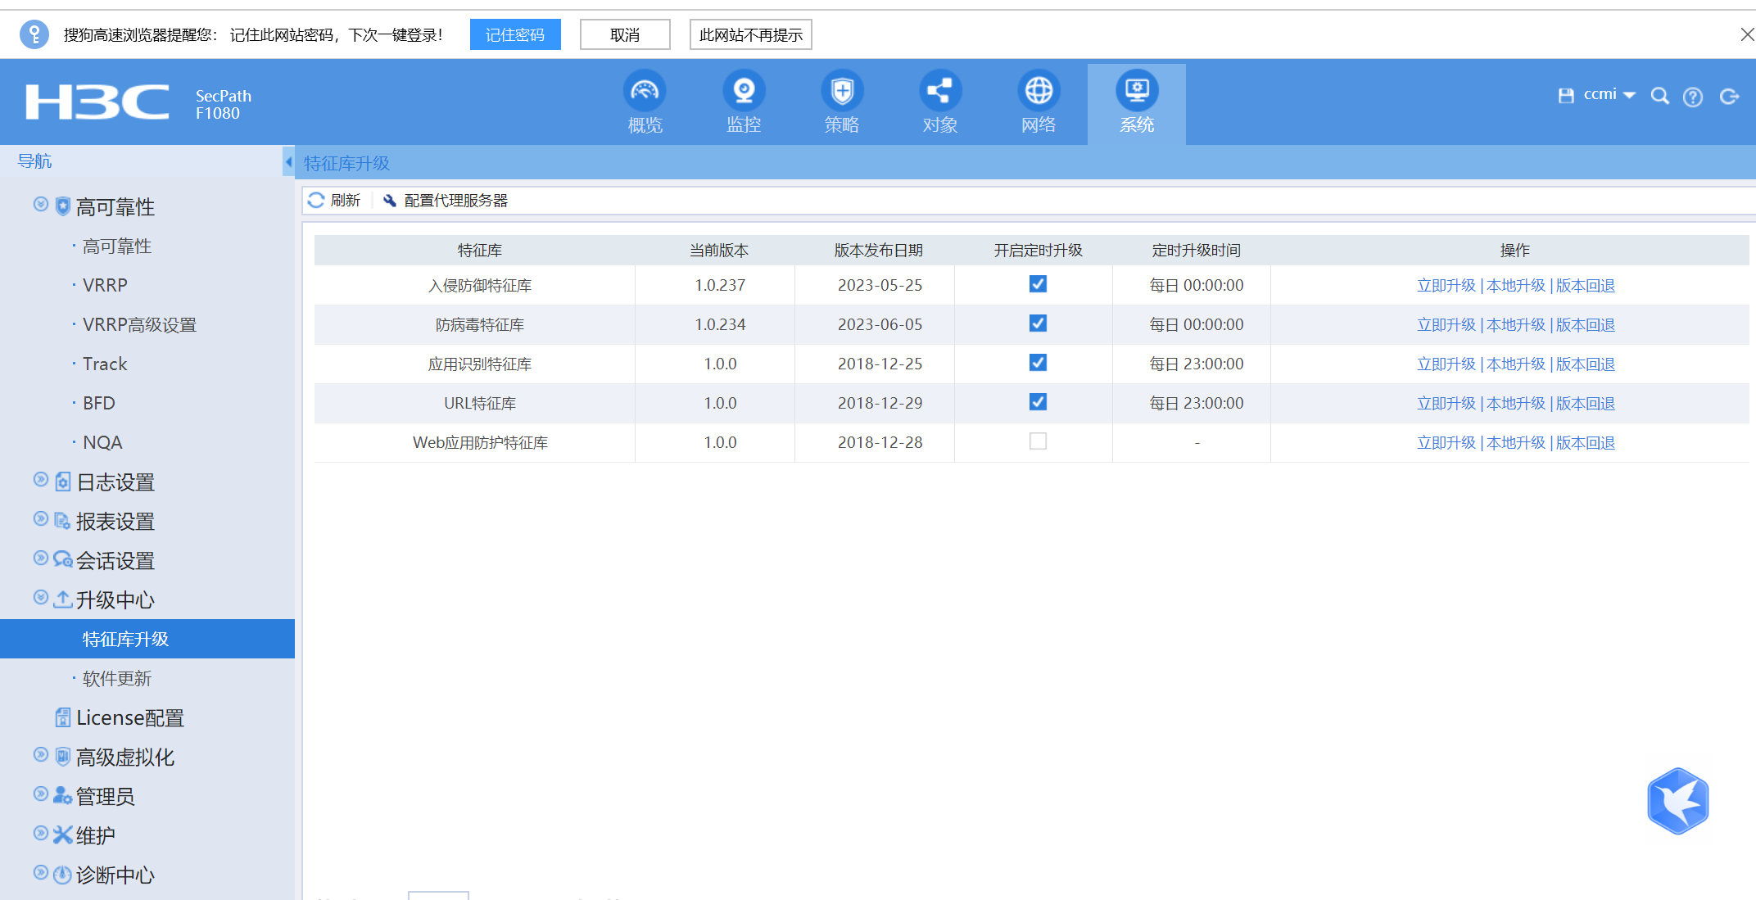This screenshot has height=900, width=1756.
Task: Click the 刷新 refresh toolbar button
Action: point(335,201)
